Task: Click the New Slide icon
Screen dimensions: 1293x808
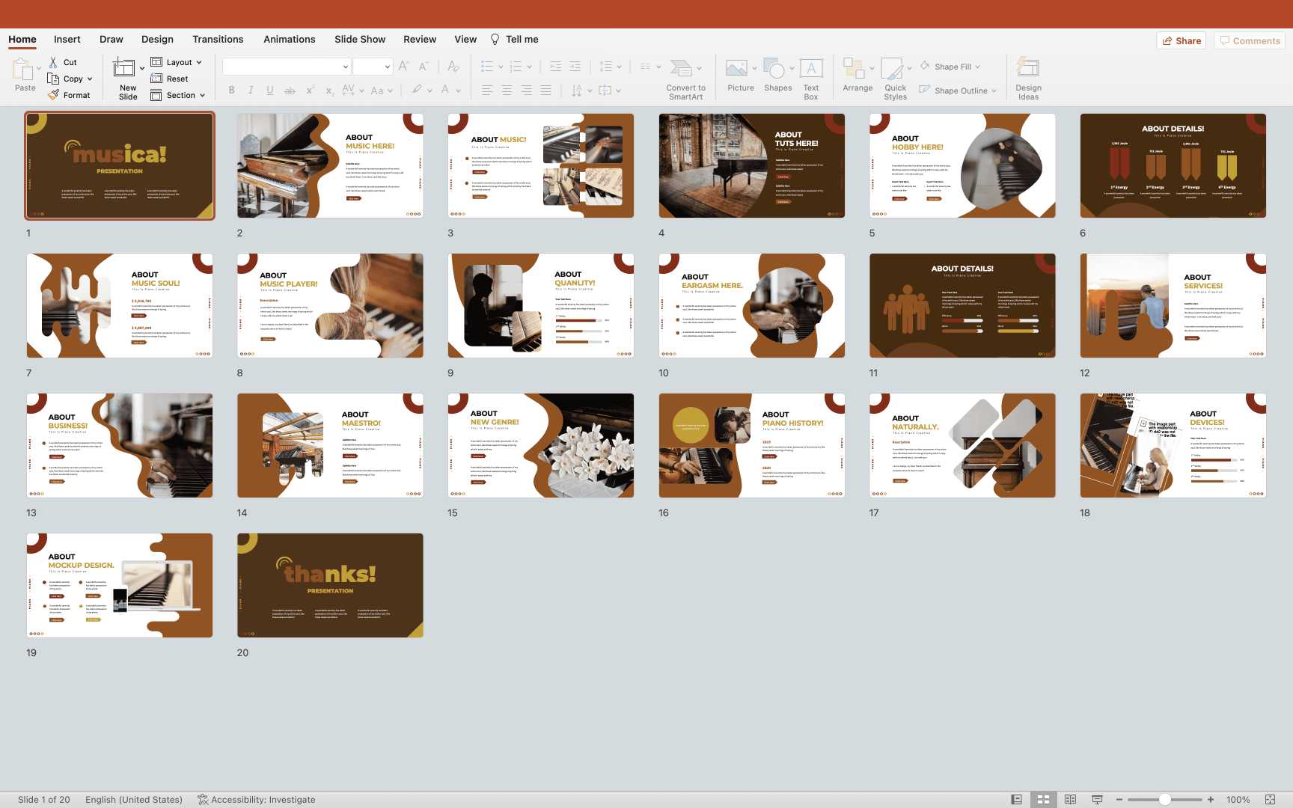Action: pyautogui.click(x=124, y=69)
